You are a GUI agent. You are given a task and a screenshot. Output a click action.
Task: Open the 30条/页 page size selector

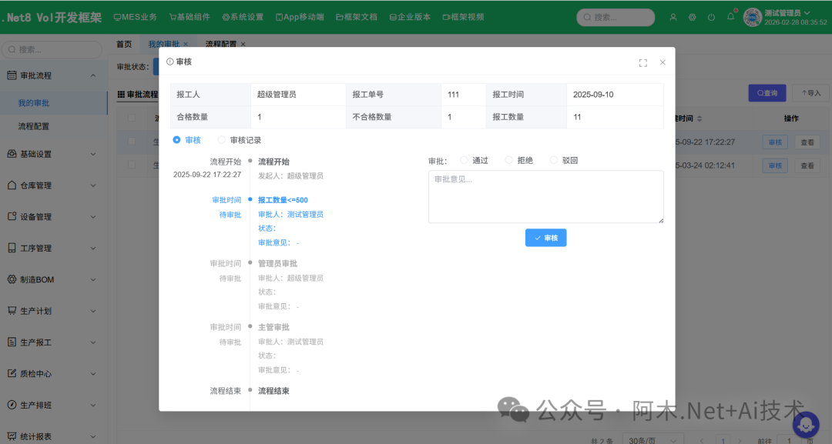(653, 439)
